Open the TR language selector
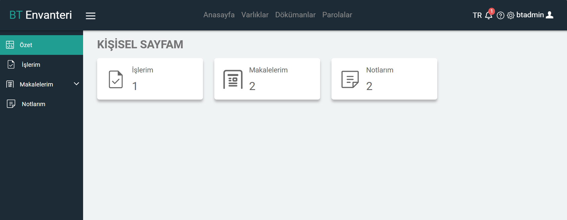This screenshot has width=567, height=220. tap(477, 15)
